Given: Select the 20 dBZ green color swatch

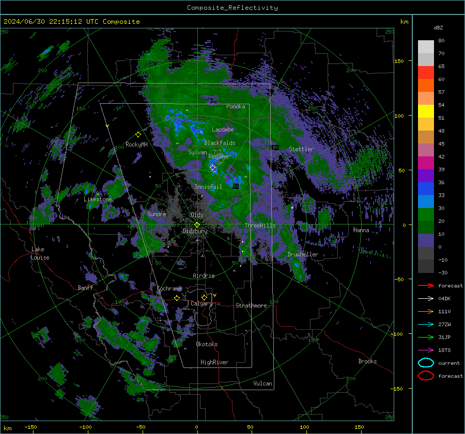Looking at the screenshot, I should pyautogui.click(x=426, y=227).
